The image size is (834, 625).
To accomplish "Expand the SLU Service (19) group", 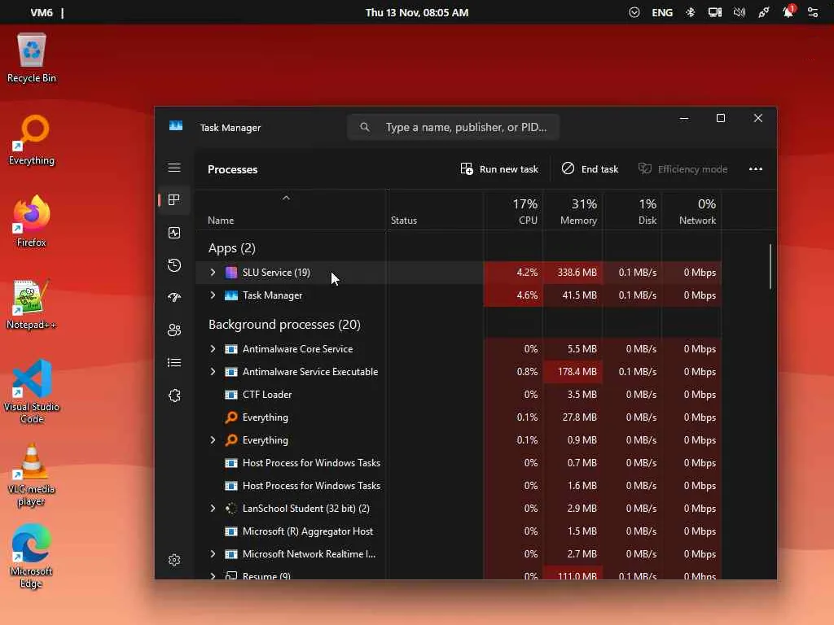I will click(x=213, y=272).
